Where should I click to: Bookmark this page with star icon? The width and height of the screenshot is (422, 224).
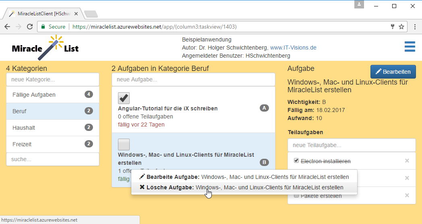(401, 27)
